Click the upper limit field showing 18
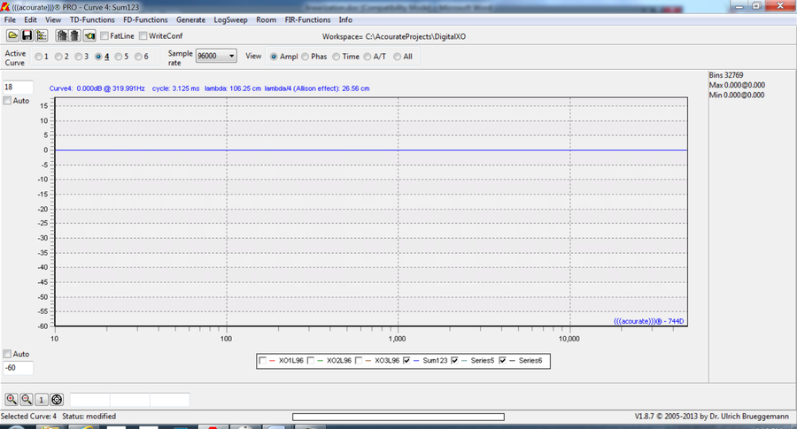Screen dimensions: 797x429 [x=18, y=88]
